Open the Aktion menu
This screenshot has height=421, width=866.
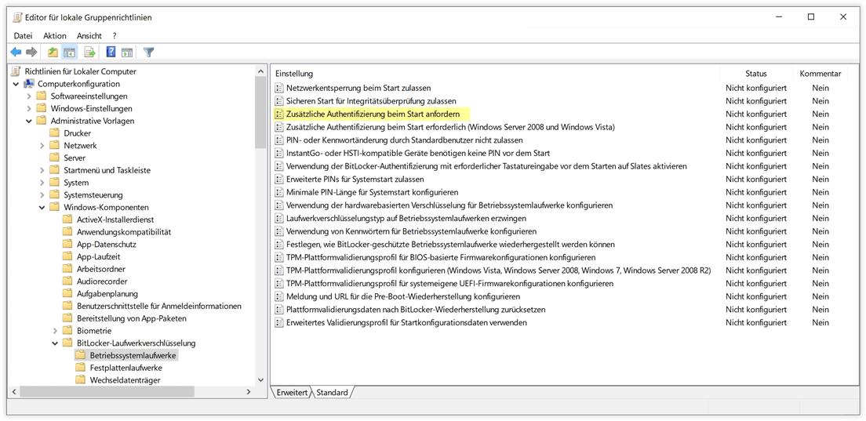[x=55, y=35]
